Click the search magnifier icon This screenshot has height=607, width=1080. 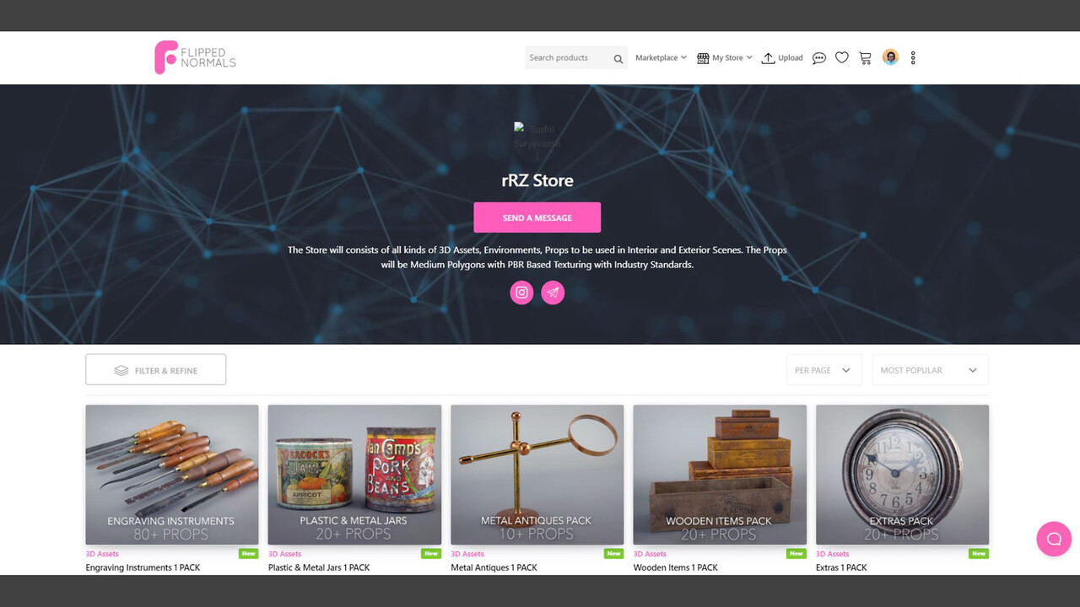tap(618, 58)
